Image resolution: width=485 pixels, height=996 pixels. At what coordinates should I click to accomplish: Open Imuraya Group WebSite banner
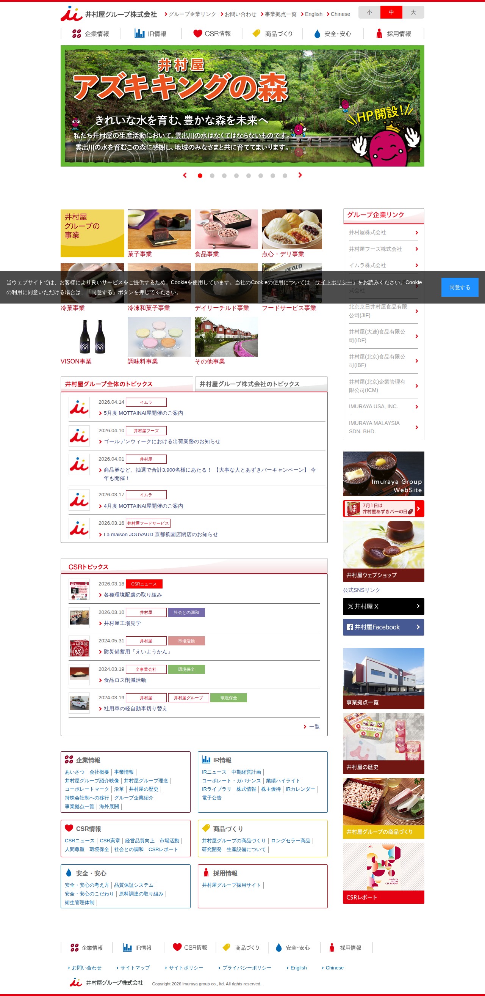[383, 474]
